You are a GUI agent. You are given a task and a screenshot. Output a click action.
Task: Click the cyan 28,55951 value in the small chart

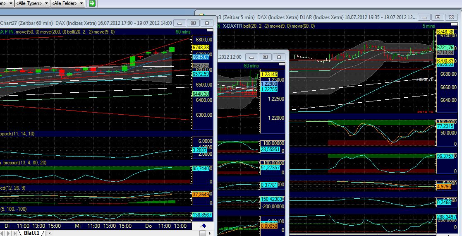point(270,149)
